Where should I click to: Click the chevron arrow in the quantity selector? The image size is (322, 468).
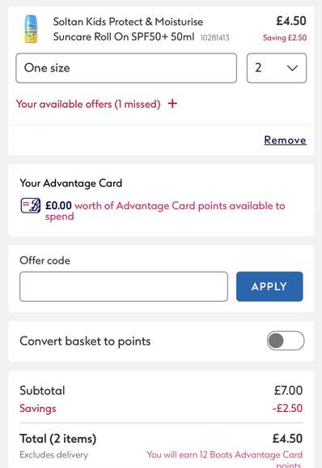click(292, 68)
